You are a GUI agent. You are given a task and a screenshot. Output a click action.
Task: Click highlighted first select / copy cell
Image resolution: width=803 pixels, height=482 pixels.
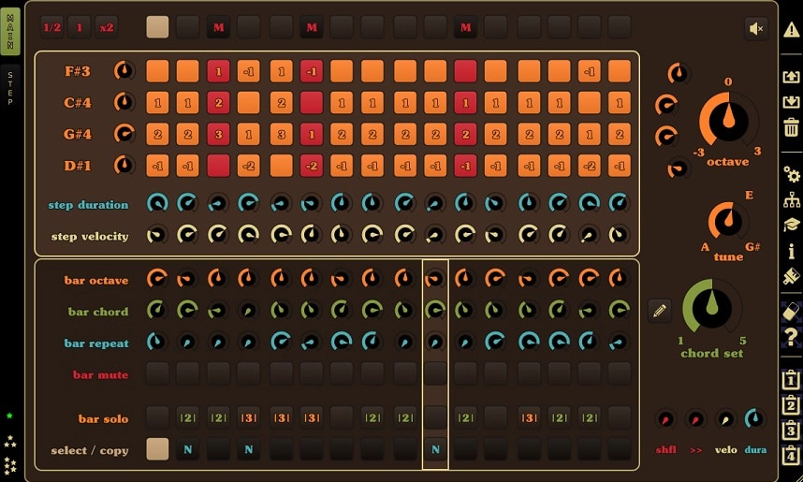tap(157, 449)
